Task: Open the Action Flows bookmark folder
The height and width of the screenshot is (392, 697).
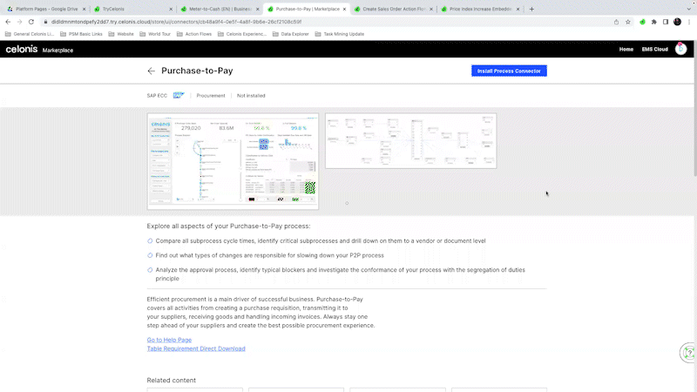Action: [193, 34]
